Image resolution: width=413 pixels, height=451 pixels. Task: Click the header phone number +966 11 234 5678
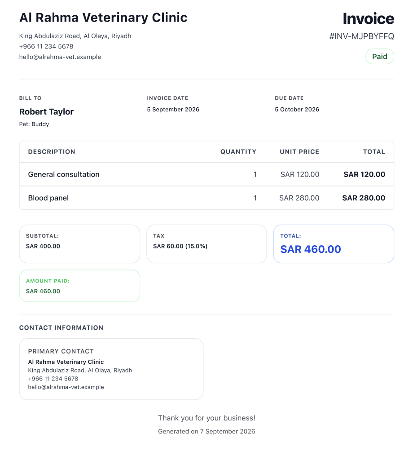(46, 46)
